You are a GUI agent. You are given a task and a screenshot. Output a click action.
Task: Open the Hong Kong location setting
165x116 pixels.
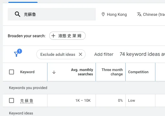click(114, 14)
